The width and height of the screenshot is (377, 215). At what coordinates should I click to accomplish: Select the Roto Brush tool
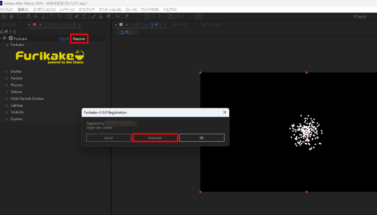click(118, 16)
